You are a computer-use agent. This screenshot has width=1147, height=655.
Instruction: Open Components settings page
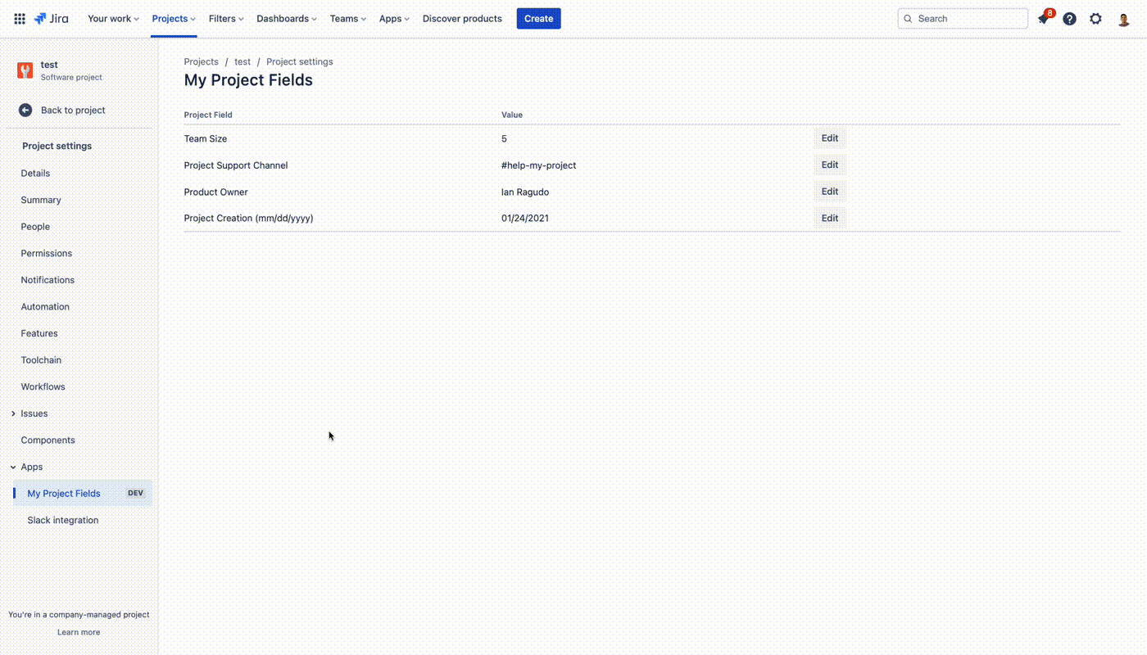tap(48, 440)
